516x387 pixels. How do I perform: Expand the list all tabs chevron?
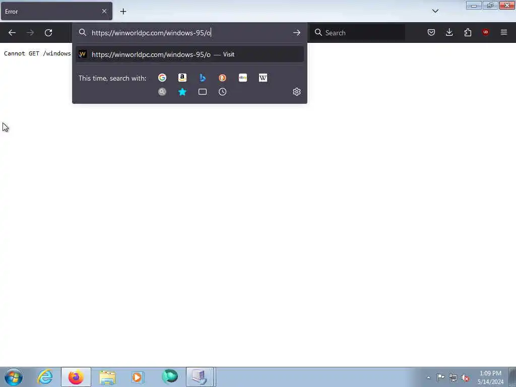pos(435,11)
